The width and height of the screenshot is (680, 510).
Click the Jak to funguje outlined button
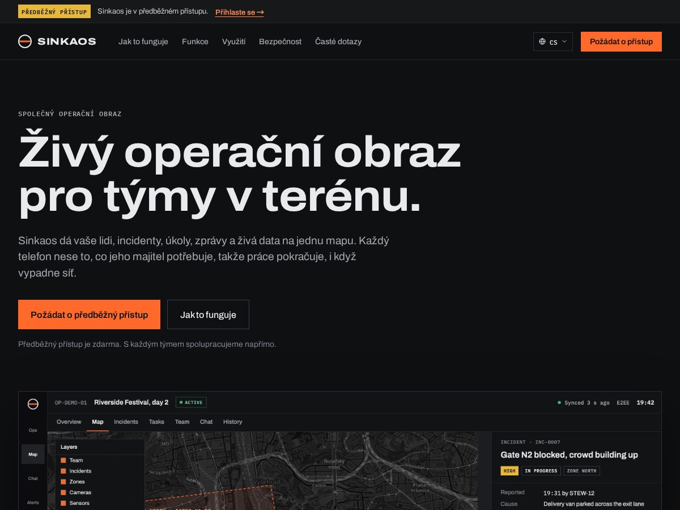tap(208, 314)
